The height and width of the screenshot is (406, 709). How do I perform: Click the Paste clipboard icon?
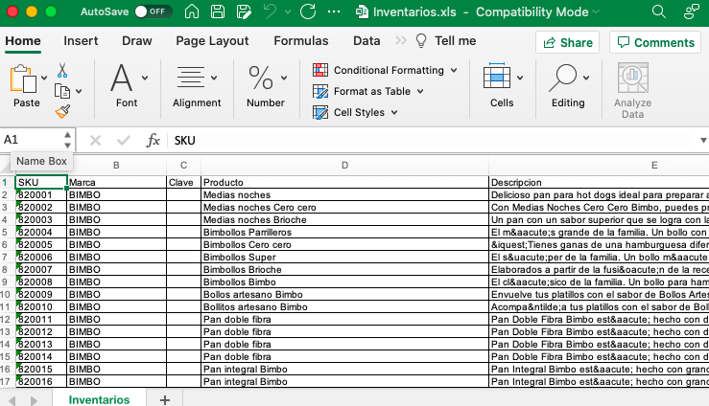pyautogui.click(x=23, y=79)
